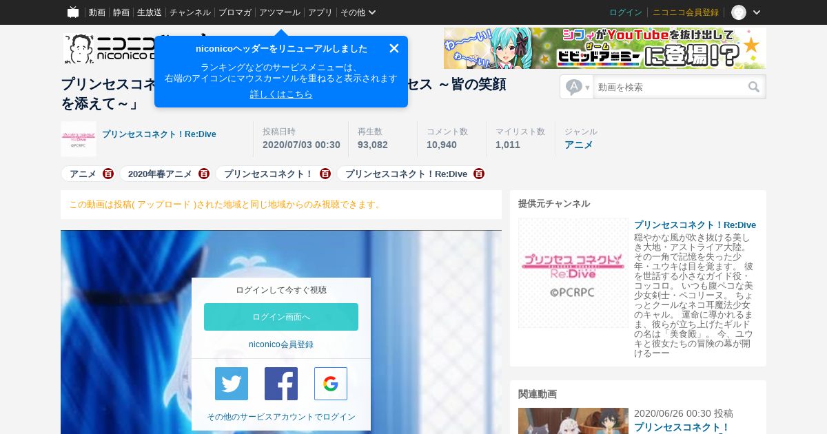This screenshot has height=434, width=827.
Task: Click その他のサービスアカウントでログイン link
Action: point(281,417)
